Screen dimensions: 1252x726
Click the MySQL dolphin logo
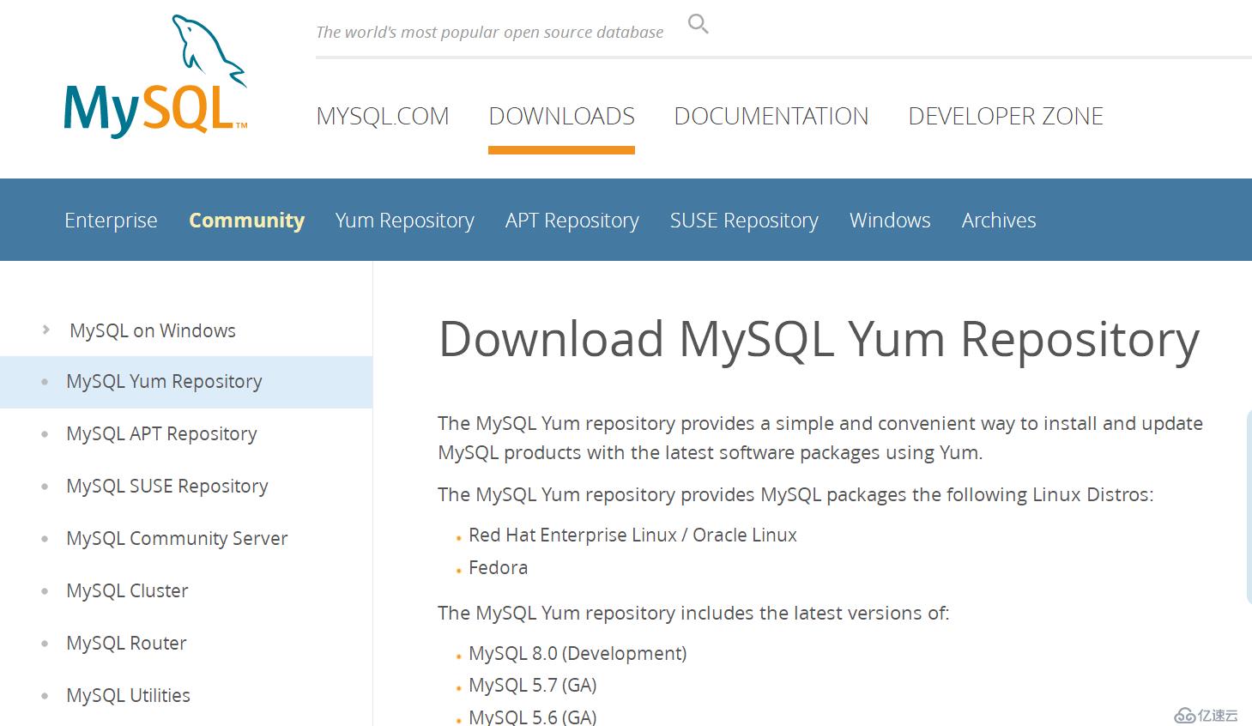(155, 76)
